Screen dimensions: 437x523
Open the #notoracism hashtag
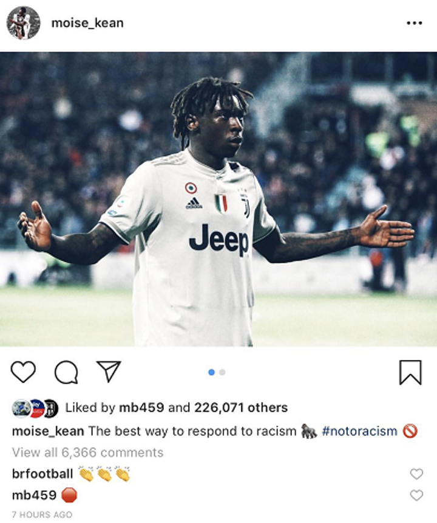pyautogui.click(x=359, y=431)
